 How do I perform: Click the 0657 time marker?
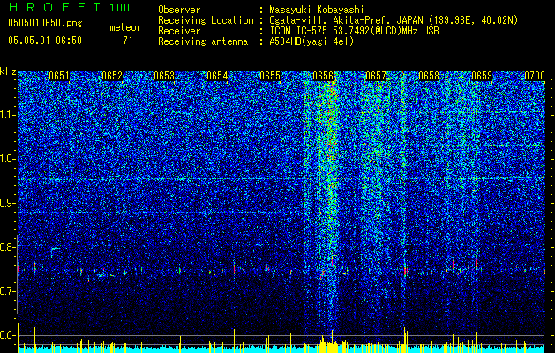(x=376, y=76)
